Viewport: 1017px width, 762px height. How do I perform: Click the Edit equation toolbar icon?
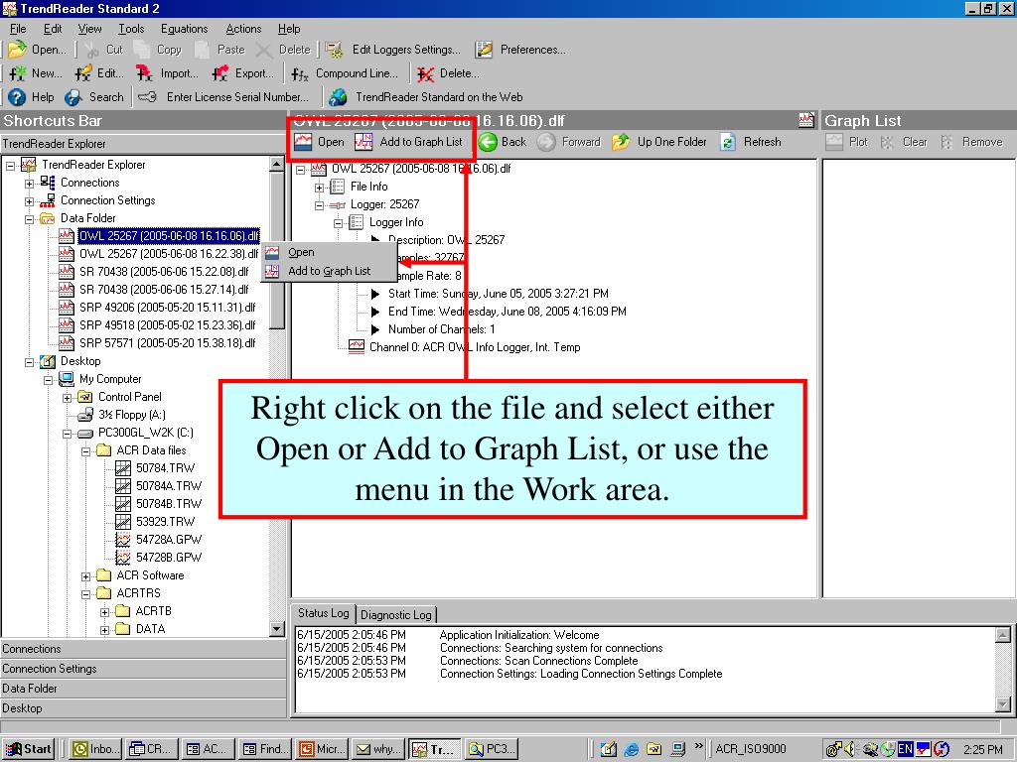pyautogui.click(x=83, y=73)
